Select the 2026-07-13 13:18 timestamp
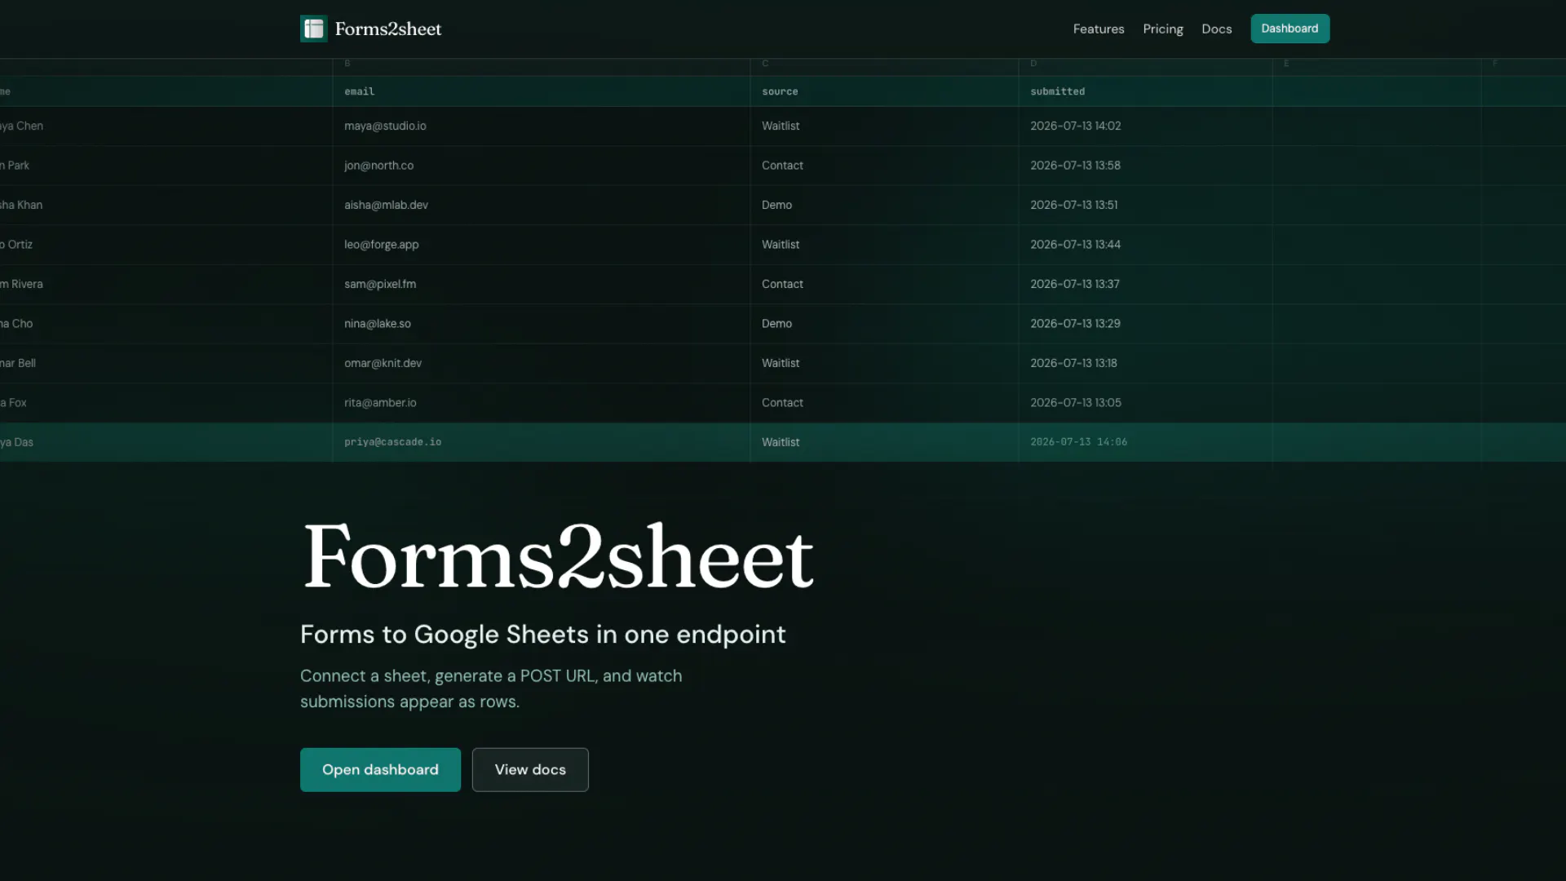The width and height of the screenshot is (1566, 881). pos(1145,363)
